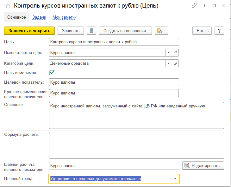The height and width of the screenshot is (187, 231).
Task: Click the list report icon button
Action: 92,31
